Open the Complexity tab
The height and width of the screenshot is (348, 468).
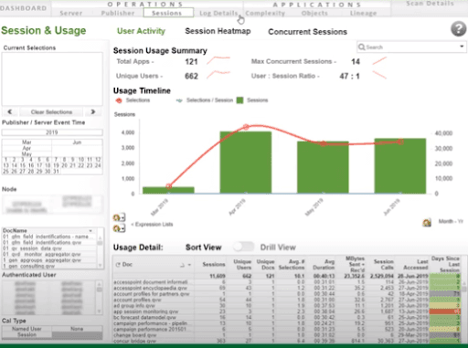coord(265,13)
